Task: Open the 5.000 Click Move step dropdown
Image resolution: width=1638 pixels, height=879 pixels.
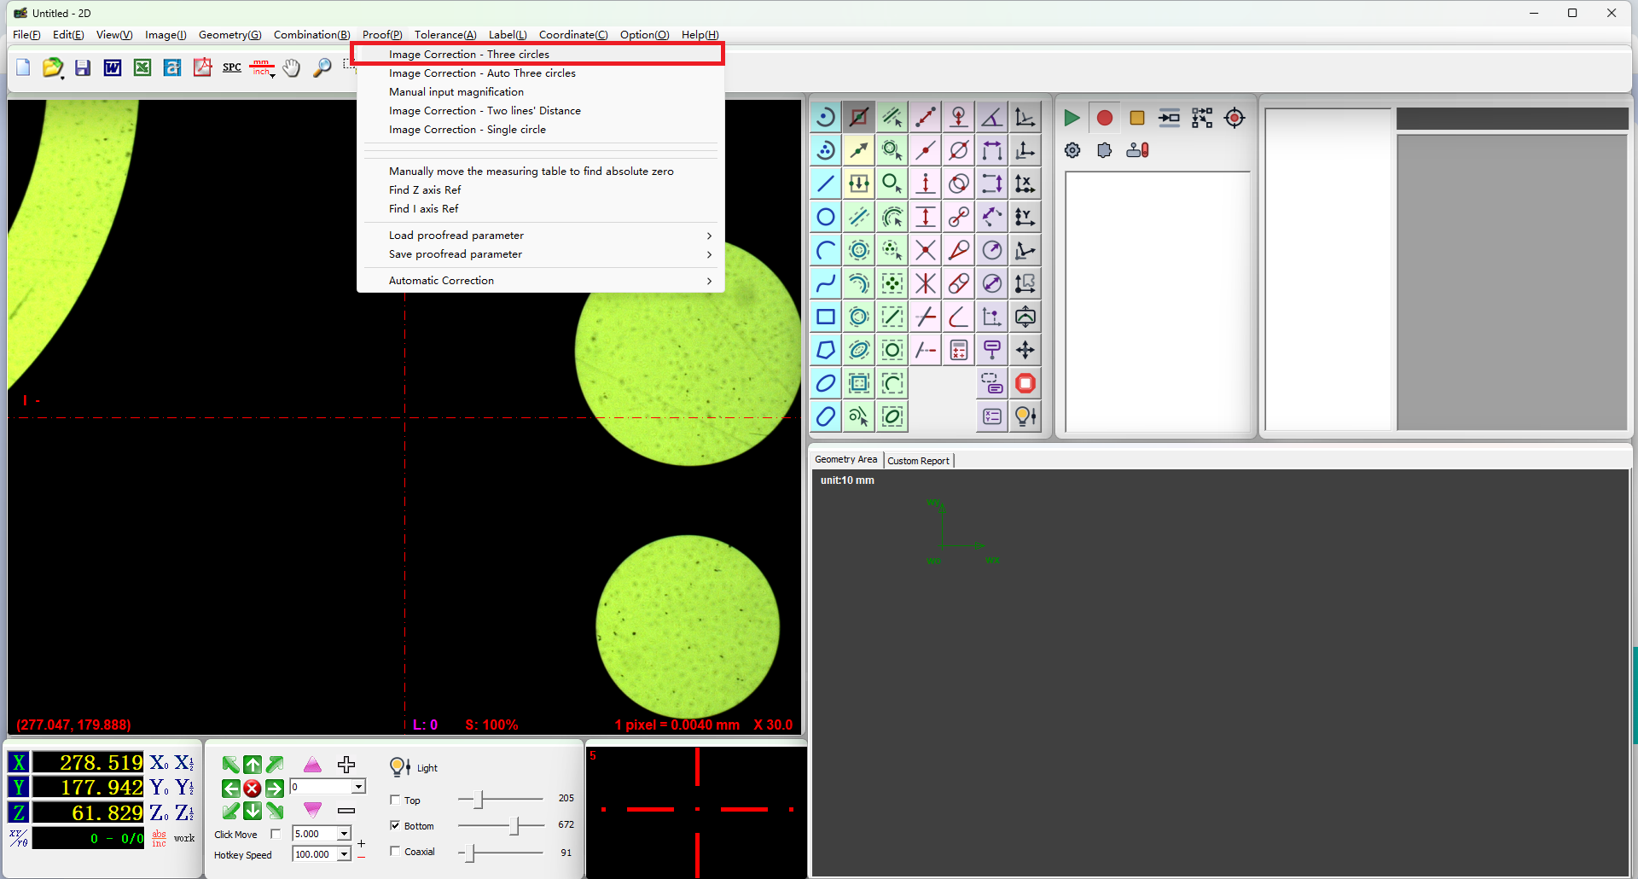Action: [344, 834]
